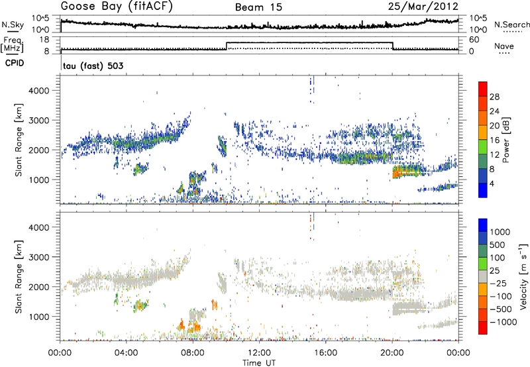Click the 'CPID' label
530x367 pixels.
[14, 63]
